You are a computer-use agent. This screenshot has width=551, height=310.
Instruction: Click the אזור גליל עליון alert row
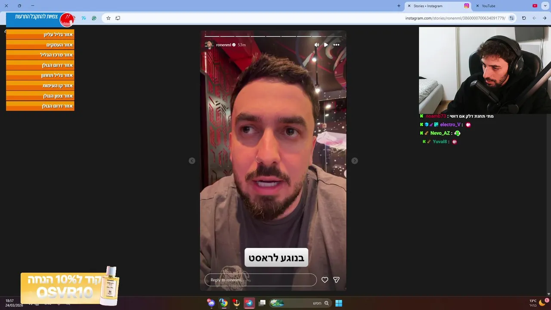40,34
